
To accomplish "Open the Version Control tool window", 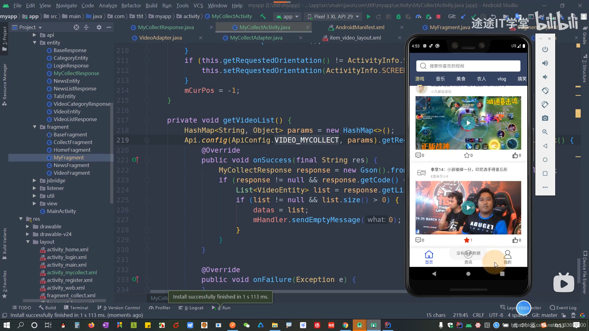I will click(x=118, y=308).
